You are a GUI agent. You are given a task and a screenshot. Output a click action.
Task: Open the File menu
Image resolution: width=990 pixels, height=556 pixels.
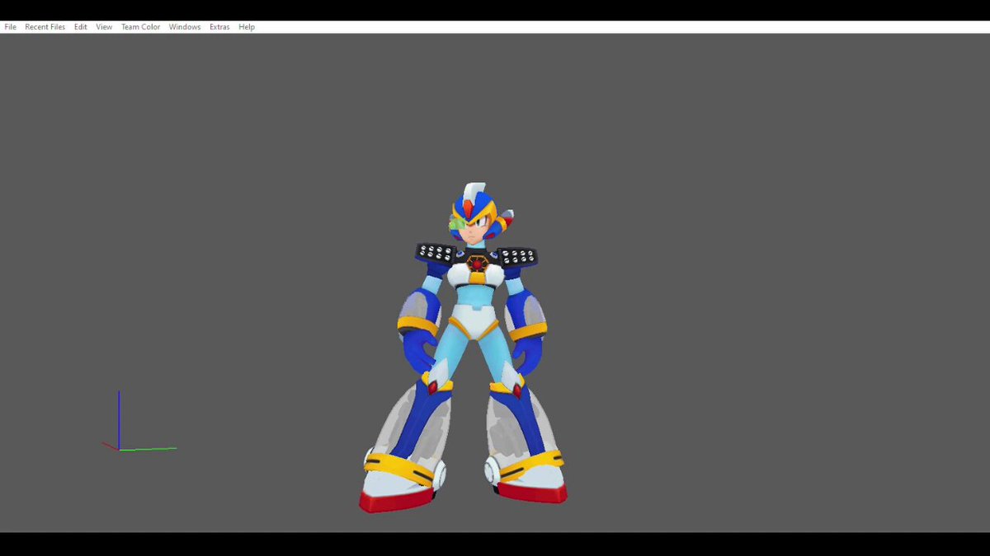coord(10,27)
